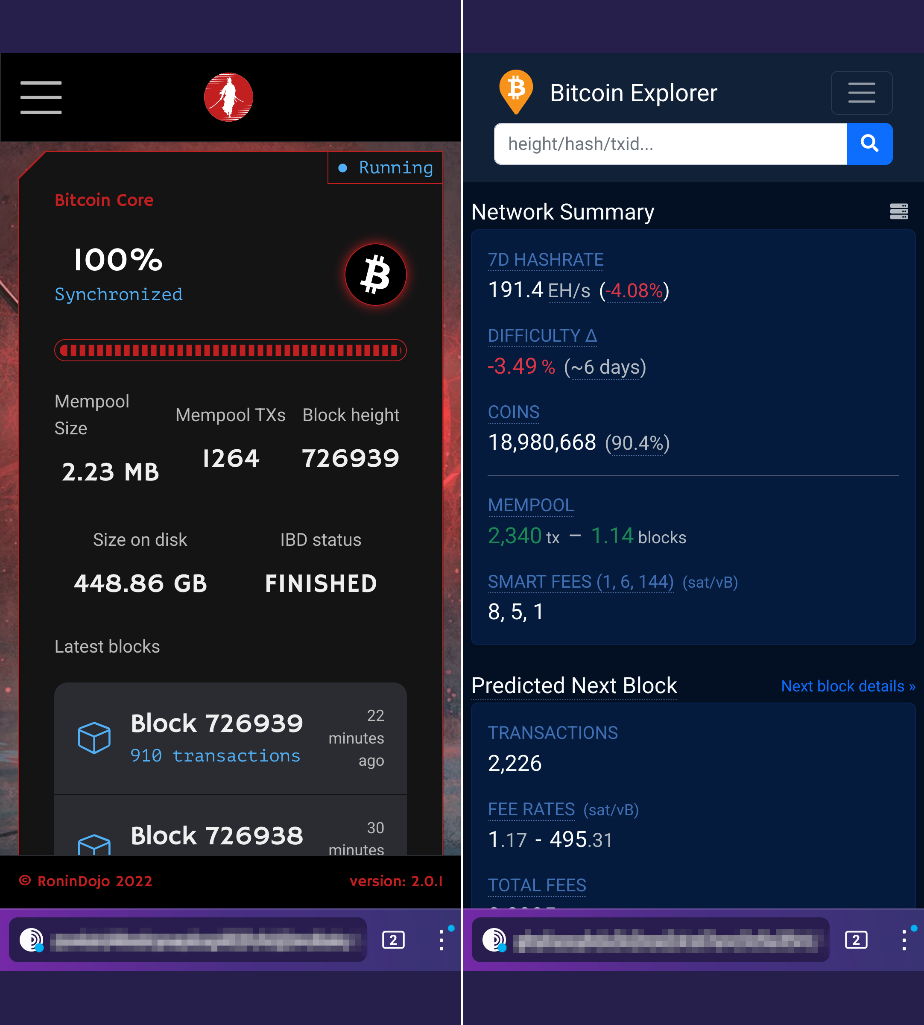This screenshot has height=1025, width=924.
Task: Click the Network Summary server icon
Action: tap(899, 211)
